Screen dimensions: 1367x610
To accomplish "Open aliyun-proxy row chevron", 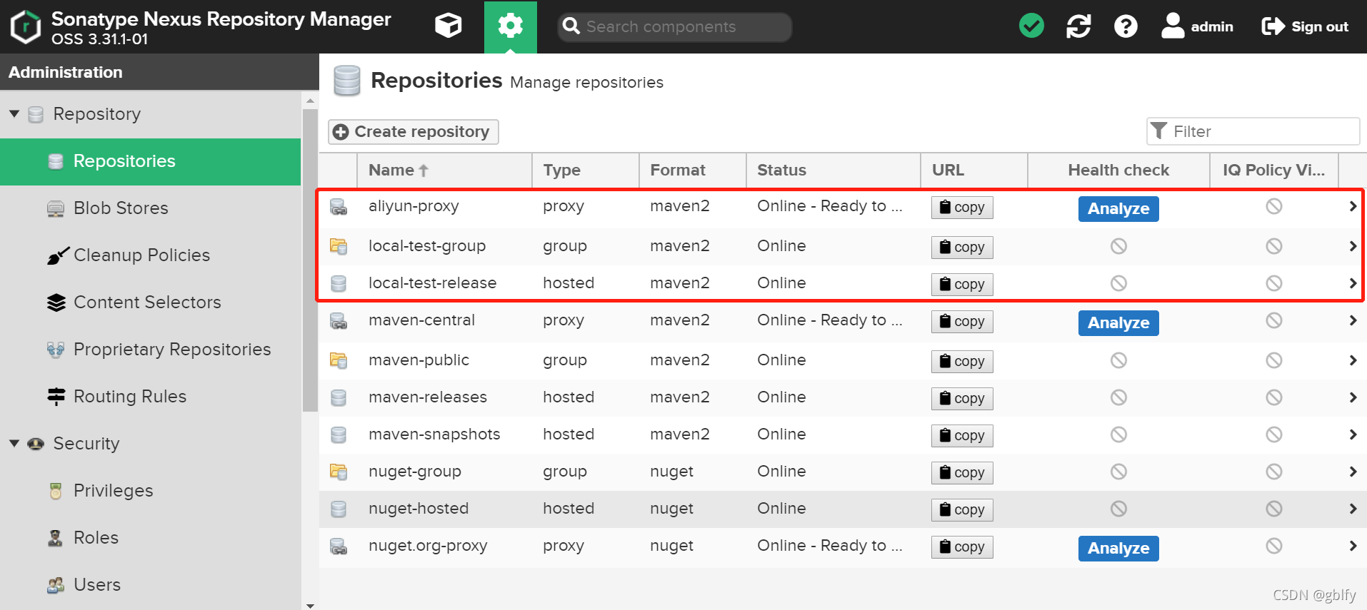I will (1353, 206).
